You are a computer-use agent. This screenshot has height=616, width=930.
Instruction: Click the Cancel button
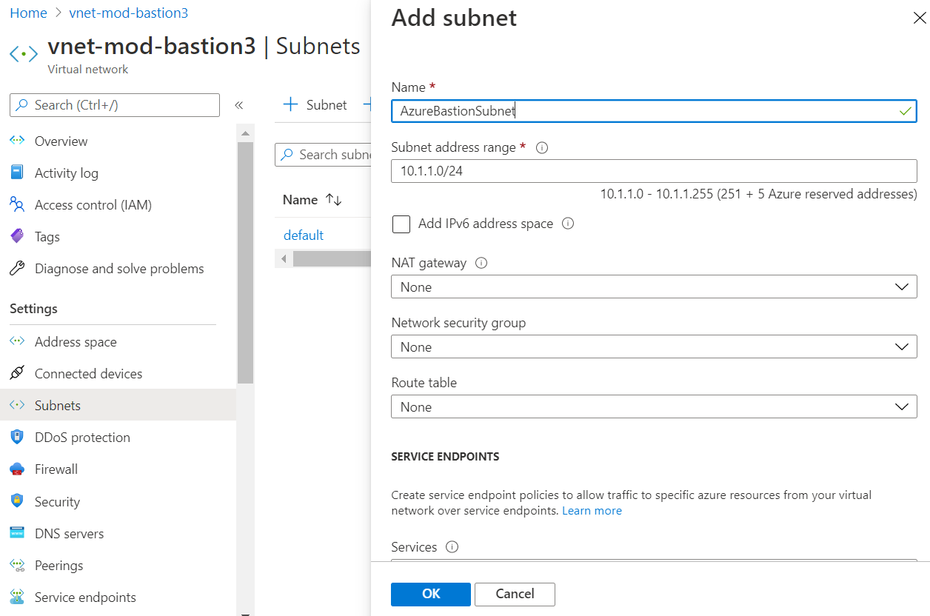point(515,594)
